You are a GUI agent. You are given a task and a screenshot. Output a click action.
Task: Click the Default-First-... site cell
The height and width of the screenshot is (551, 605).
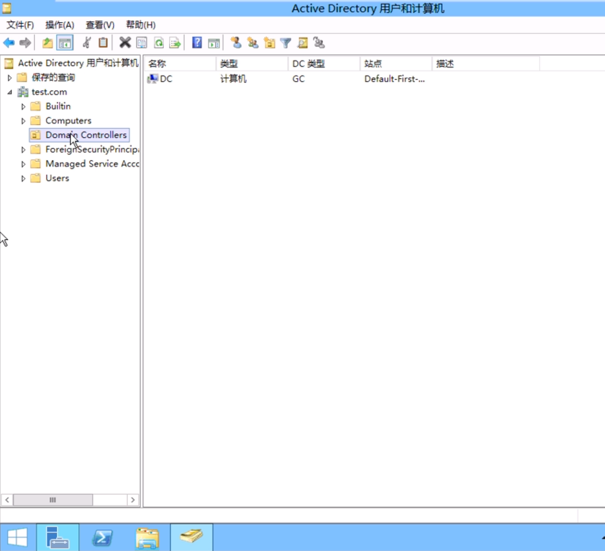coord(394,79)
